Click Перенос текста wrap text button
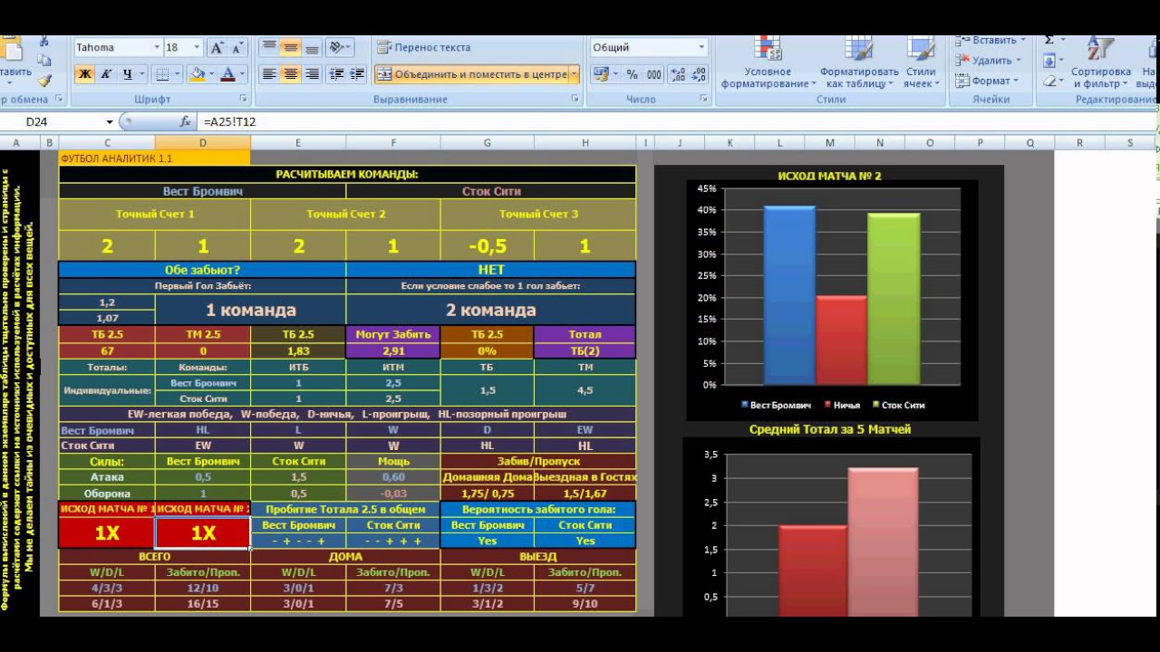This screenshot has width=1160, height=652. coord(424,47)
